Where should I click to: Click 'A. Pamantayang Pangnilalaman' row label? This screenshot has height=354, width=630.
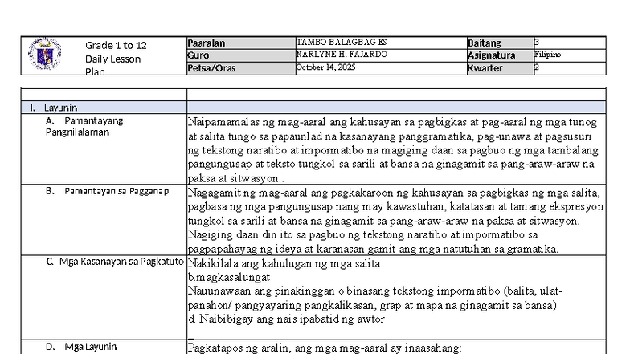tap(84, 127)
